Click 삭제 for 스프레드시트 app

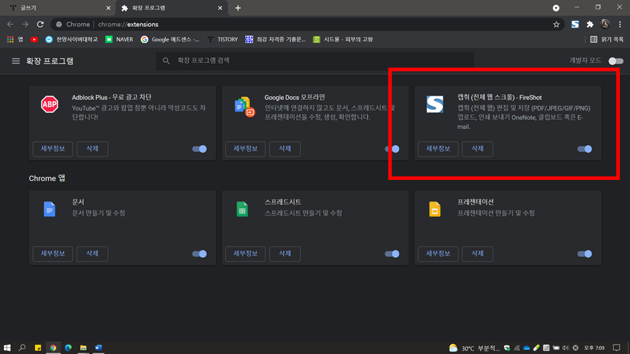pos(285,254)
